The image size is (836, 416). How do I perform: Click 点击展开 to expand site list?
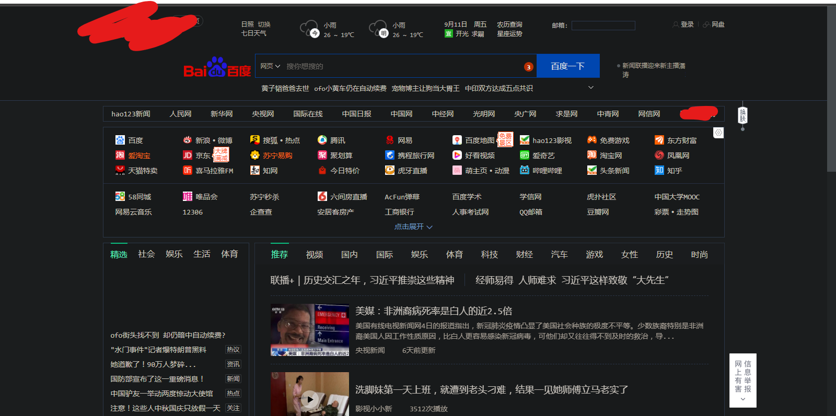413,227
